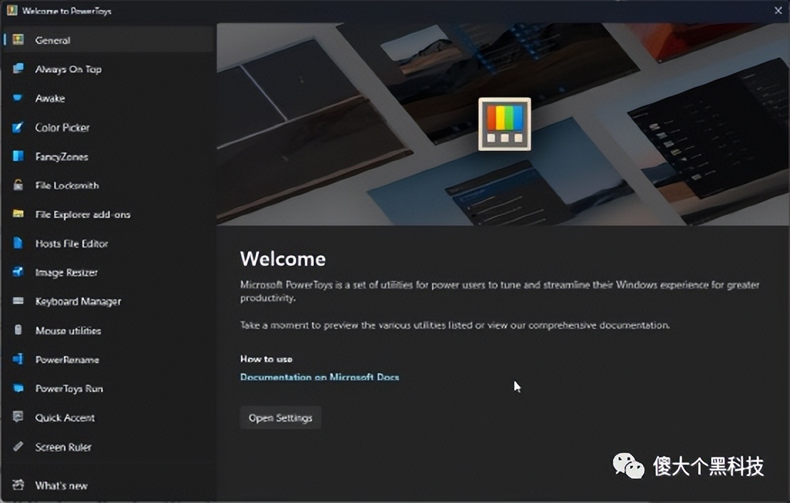The height and width of the screenshot is (503, 790).
Task: Click the Image Resizer icon
Action: (x=18, y=272)
